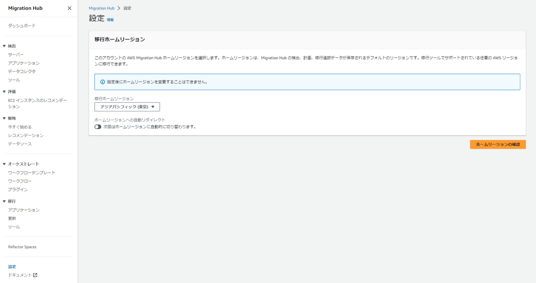536x283 pixels.
Task: Navigate to Migration Hub via the breadcrumb
Action: pos(102,8)
